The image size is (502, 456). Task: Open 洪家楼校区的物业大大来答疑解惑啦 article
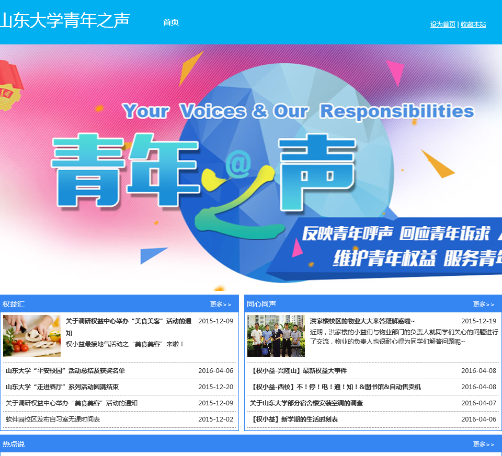pos(362,321)
